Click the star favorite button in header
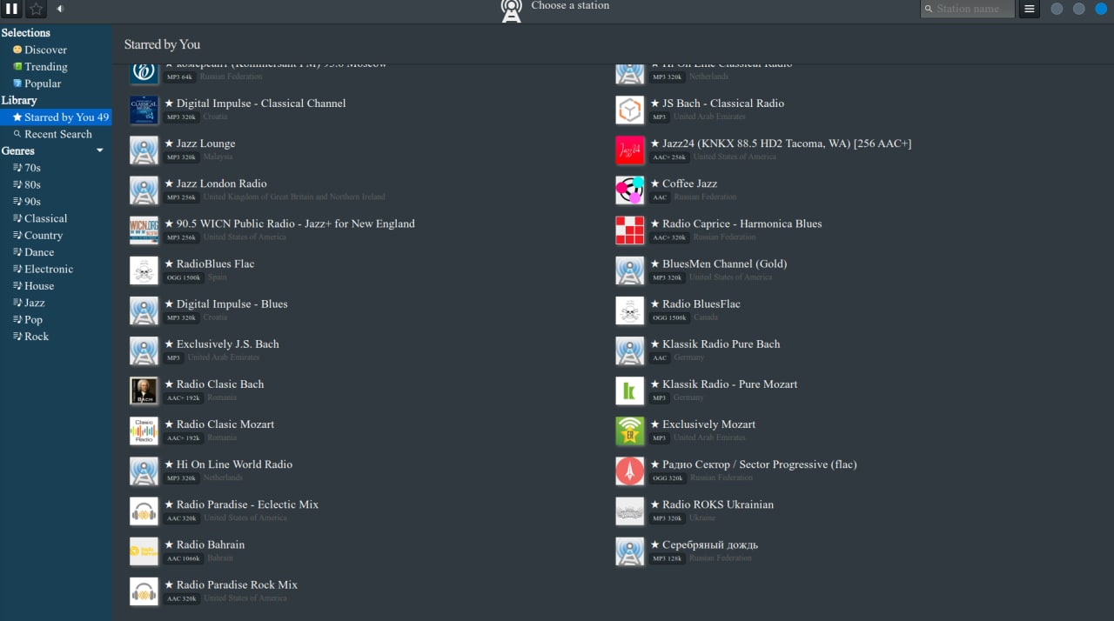The height and width of the screenshot is (621, 1114). point(36,9)
